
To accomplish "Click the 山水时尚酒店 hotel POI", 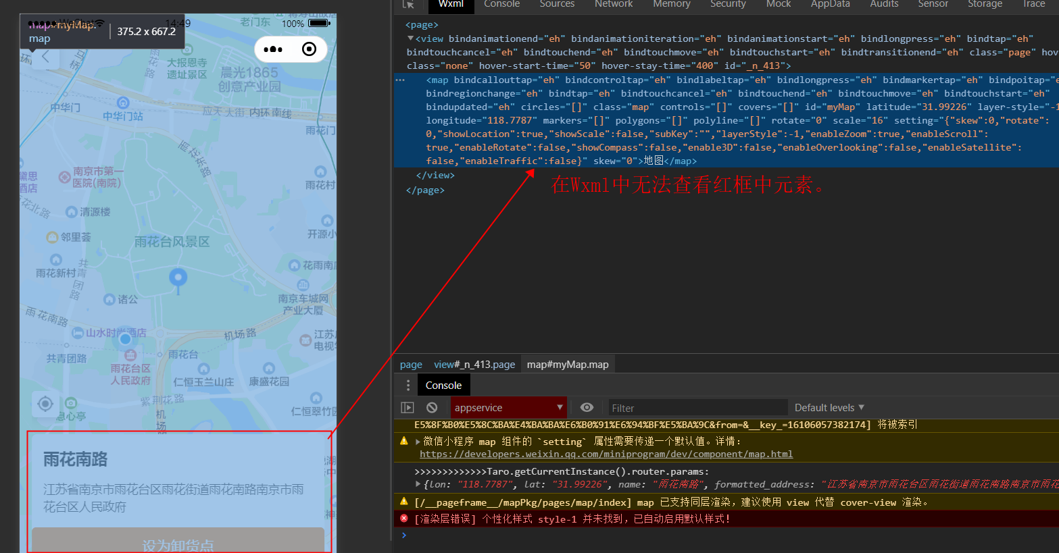I will point(77,333).
